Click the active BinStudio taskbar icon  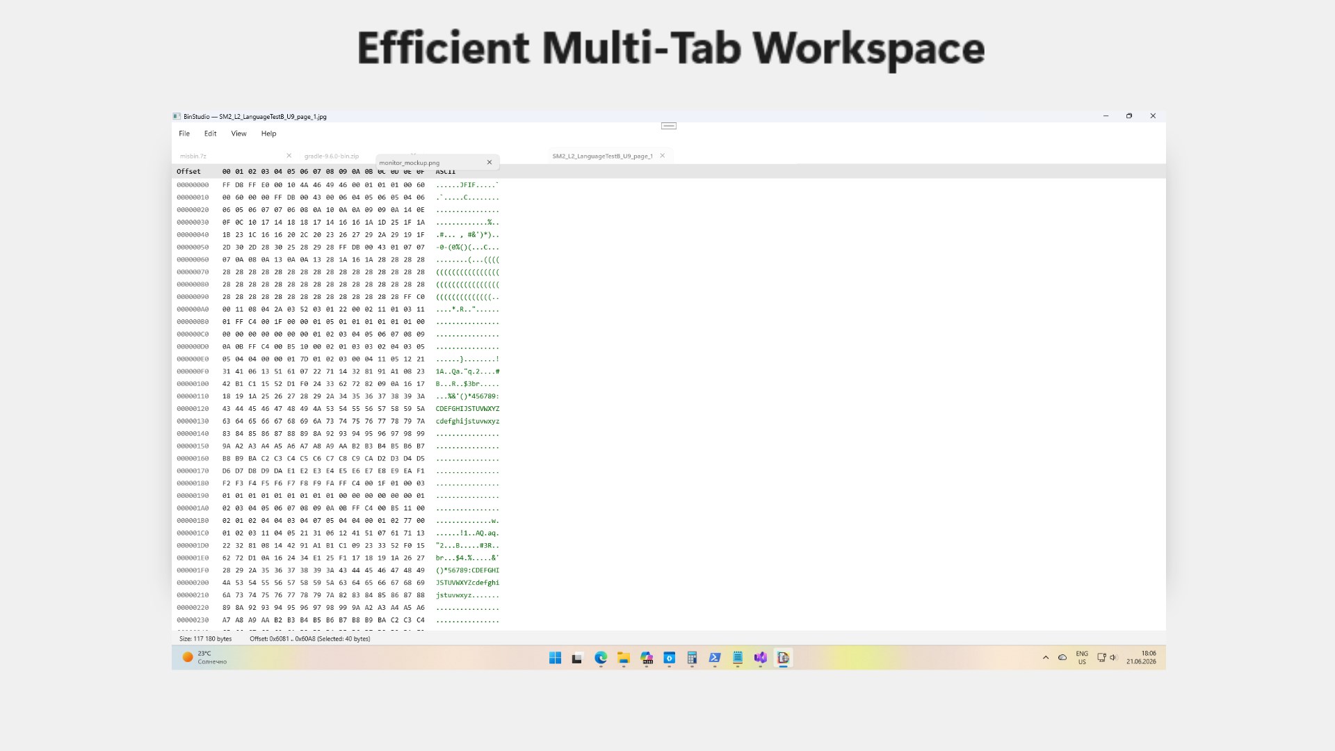[x=783, y=658]
